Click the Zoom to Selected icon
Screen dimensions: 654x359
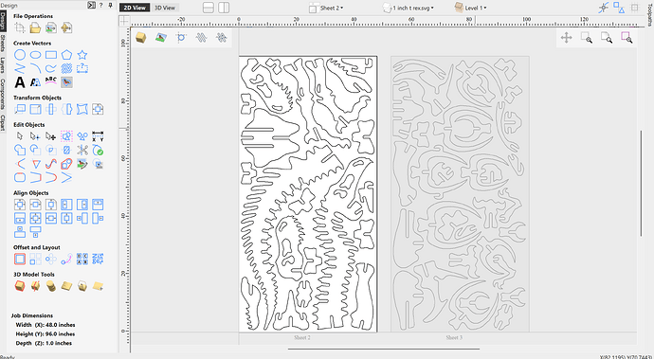click(x=627, y=38)
